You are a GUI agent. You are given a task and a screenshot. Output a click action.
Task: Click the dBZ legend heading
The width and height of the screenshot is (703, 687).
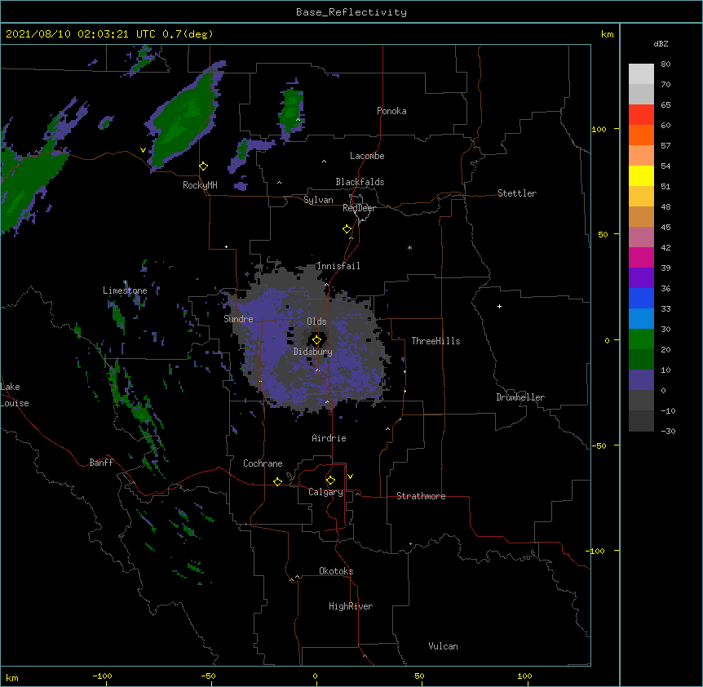661,43
